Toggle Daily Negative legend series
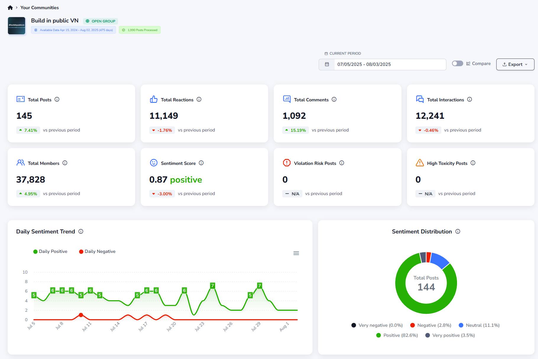The width and height of the screenshot is (538, 359). [x=97, y=251]
